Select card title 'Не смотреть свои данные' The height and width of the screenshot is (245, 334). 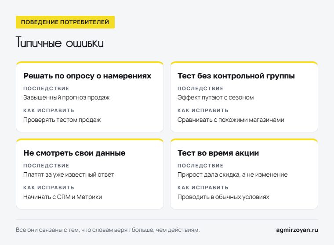coord(74,153)
